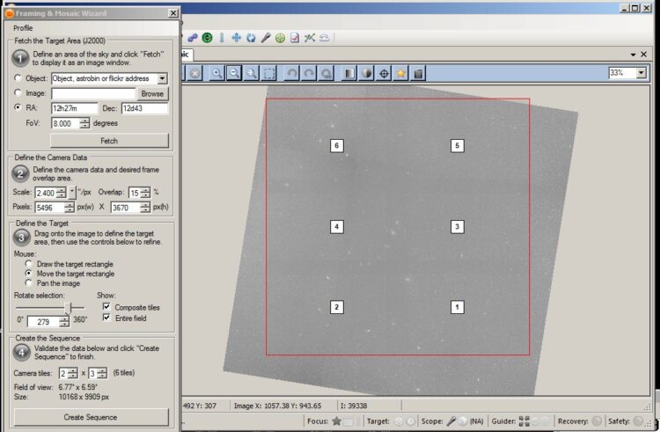Click the rotate clockwise arrow icon
This screenshot has width=660, height=432.
tap(309, 74)
